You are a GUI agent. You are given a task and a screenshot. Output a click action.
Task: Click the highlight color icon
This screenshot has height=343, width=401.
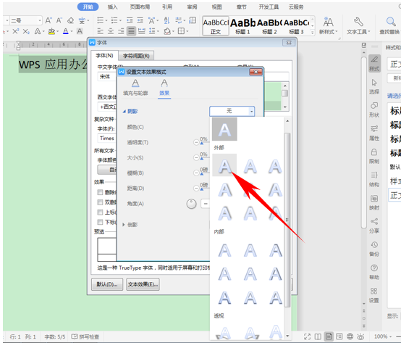pyautogui.click(x=51, y=31)
